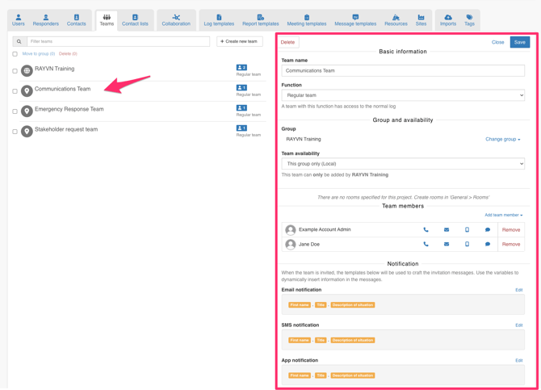Switch to the Responders tab
The height and width of the screenshot is (390, 541).
pyautogui.click(x=45, y=20)
